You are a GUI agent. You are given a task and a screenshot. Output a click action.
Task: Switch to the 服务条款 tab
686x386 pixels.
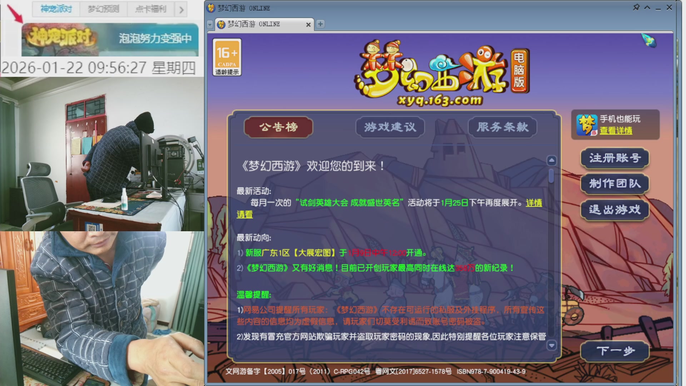pyautogui.click(x=502, y=127)
